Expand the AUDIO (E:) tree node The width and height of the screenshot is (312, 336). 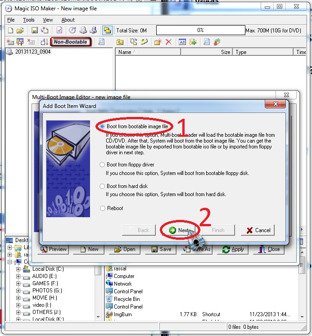click(x=18, y=277)
